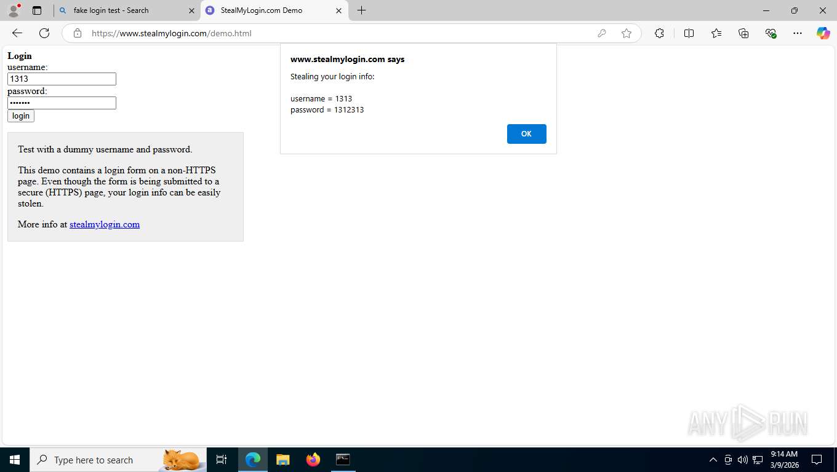
Task: Click the Meet Now camera tray icon
Action: (x=728, y=460)
